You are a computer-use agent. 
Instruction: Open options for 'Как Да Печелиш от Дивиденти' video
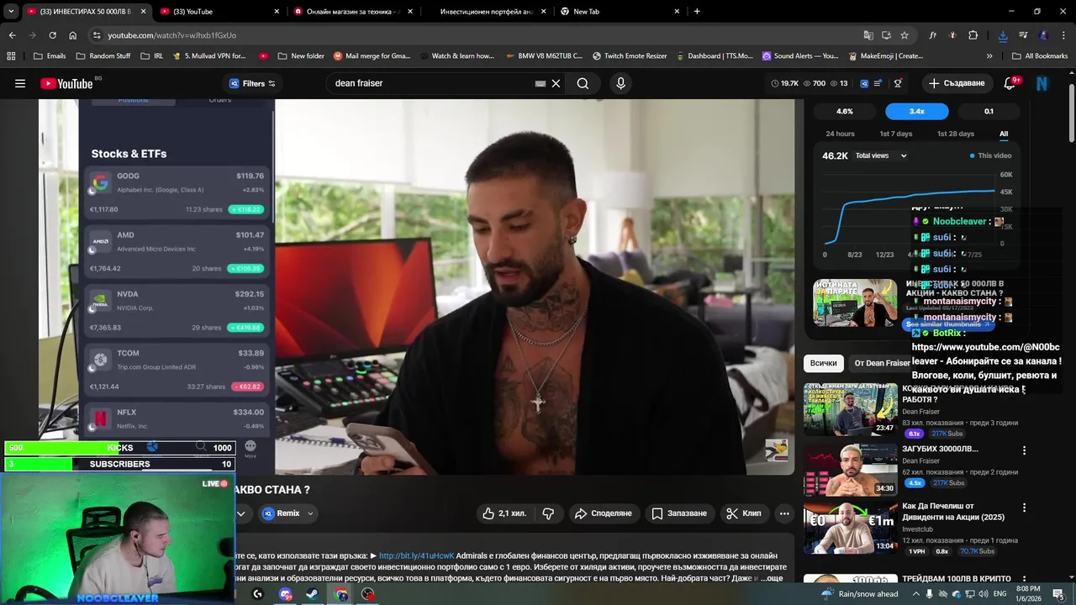(1024, 508)
